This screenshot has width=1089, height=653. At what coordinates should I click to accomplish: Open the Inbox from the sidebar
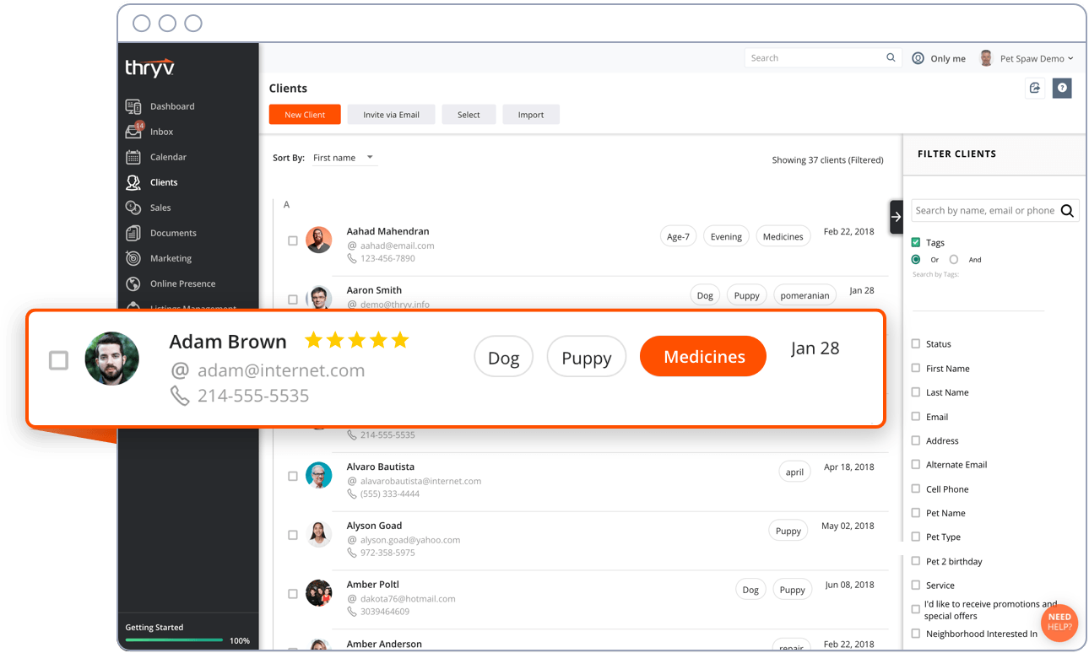tap(160, 132)
